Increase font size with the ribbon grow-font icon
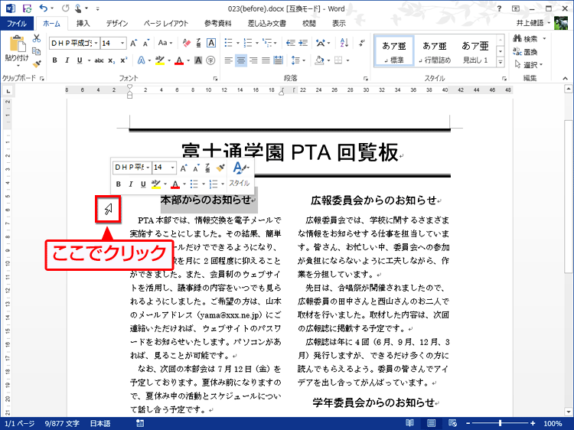This screenshot has width=574, height=430. click(134, 43)
